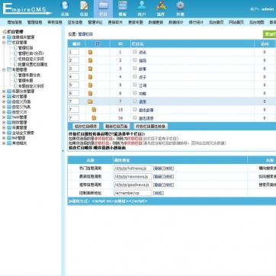Click the EmpireCMS logo
276x276 pixels.
pyautogui.click(x=27, y=9)
